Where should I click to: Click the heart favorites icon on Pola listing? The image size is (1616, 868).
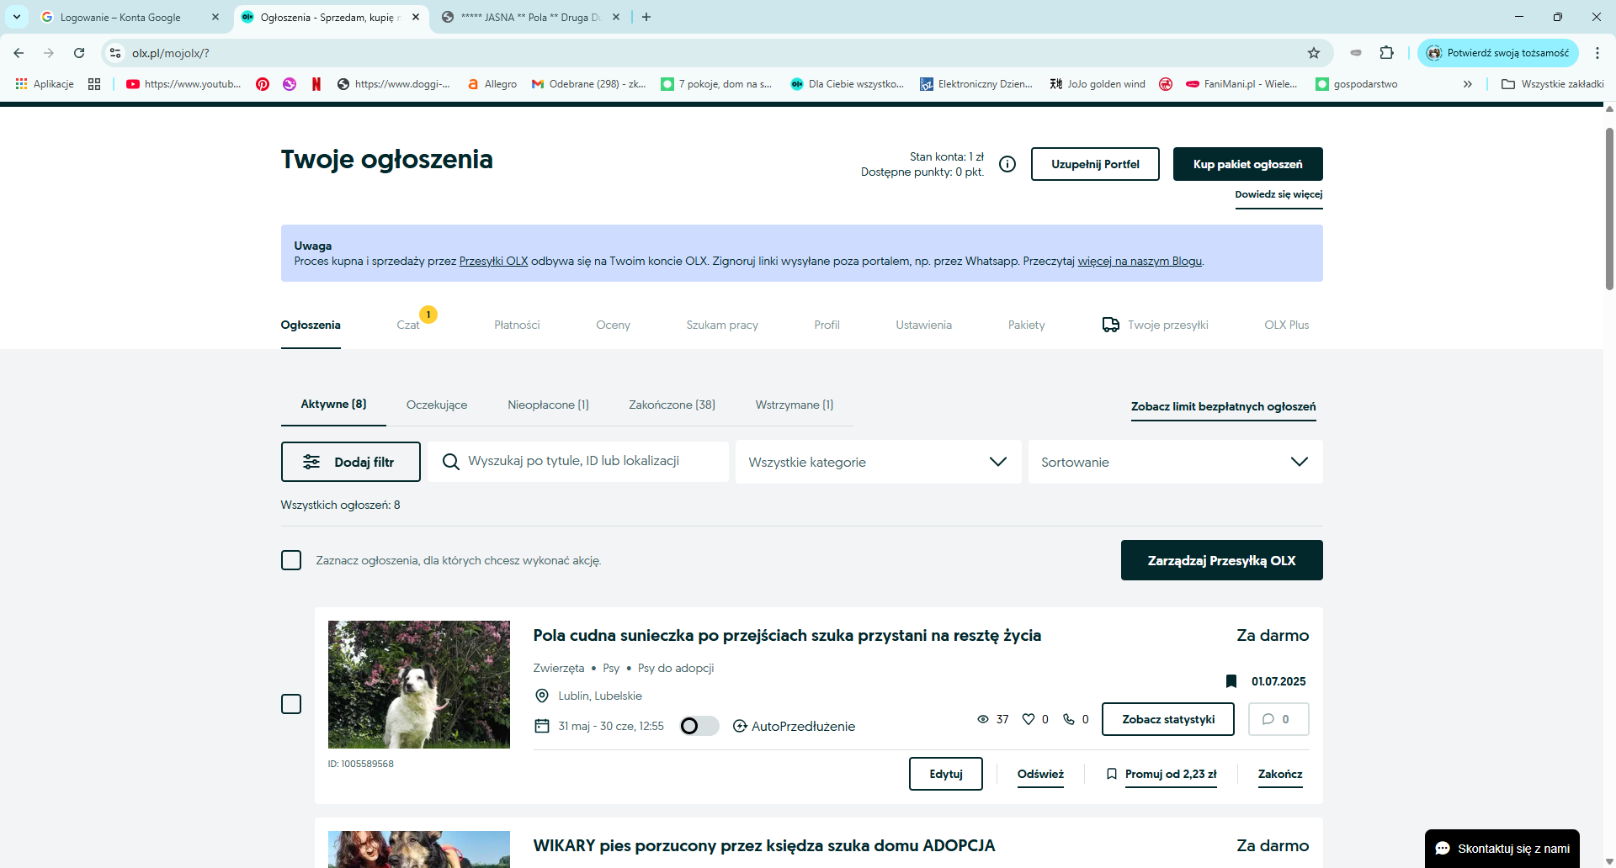[x=1028, y=719]
